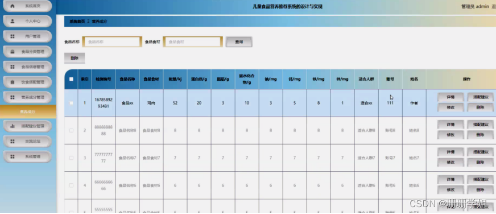Open 个人中心 with the person icon
496x214 pixels.
coord(27,21)
